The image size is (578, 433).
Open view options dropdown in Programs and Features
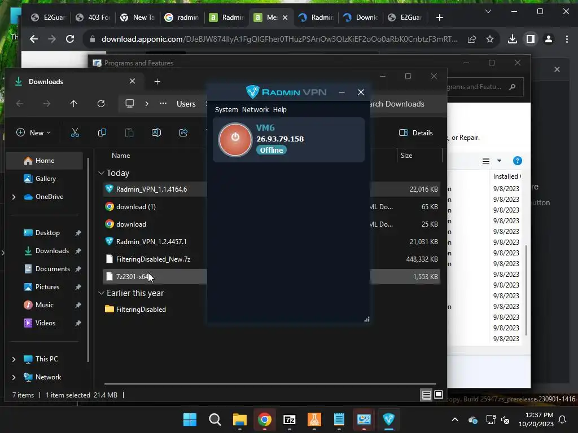tap(499, 161)
